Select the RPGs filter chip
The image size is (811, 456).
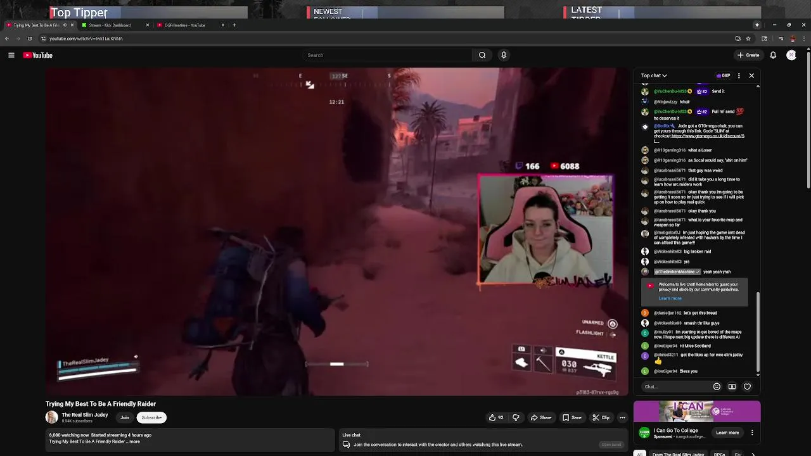pyautogui.click(x=719, y=454)
